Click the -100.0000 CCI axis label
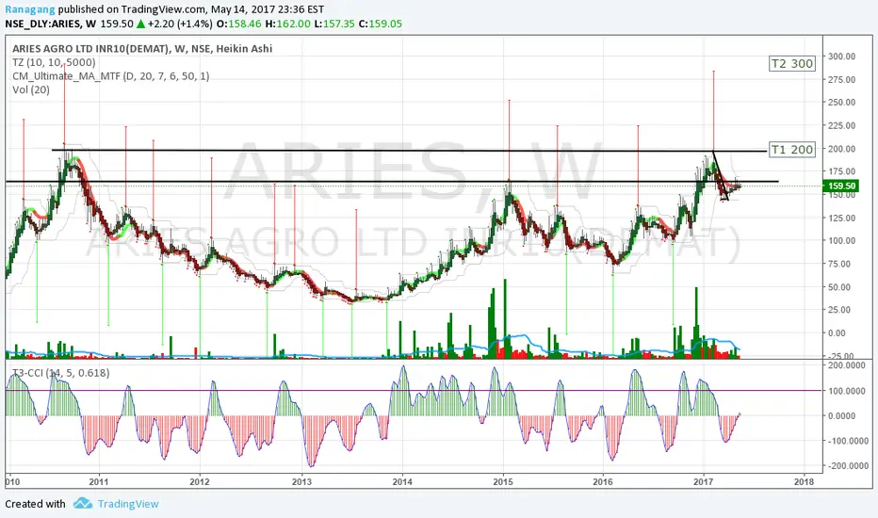The width and height of the screenshot is (878, 518). pos(848,441)
